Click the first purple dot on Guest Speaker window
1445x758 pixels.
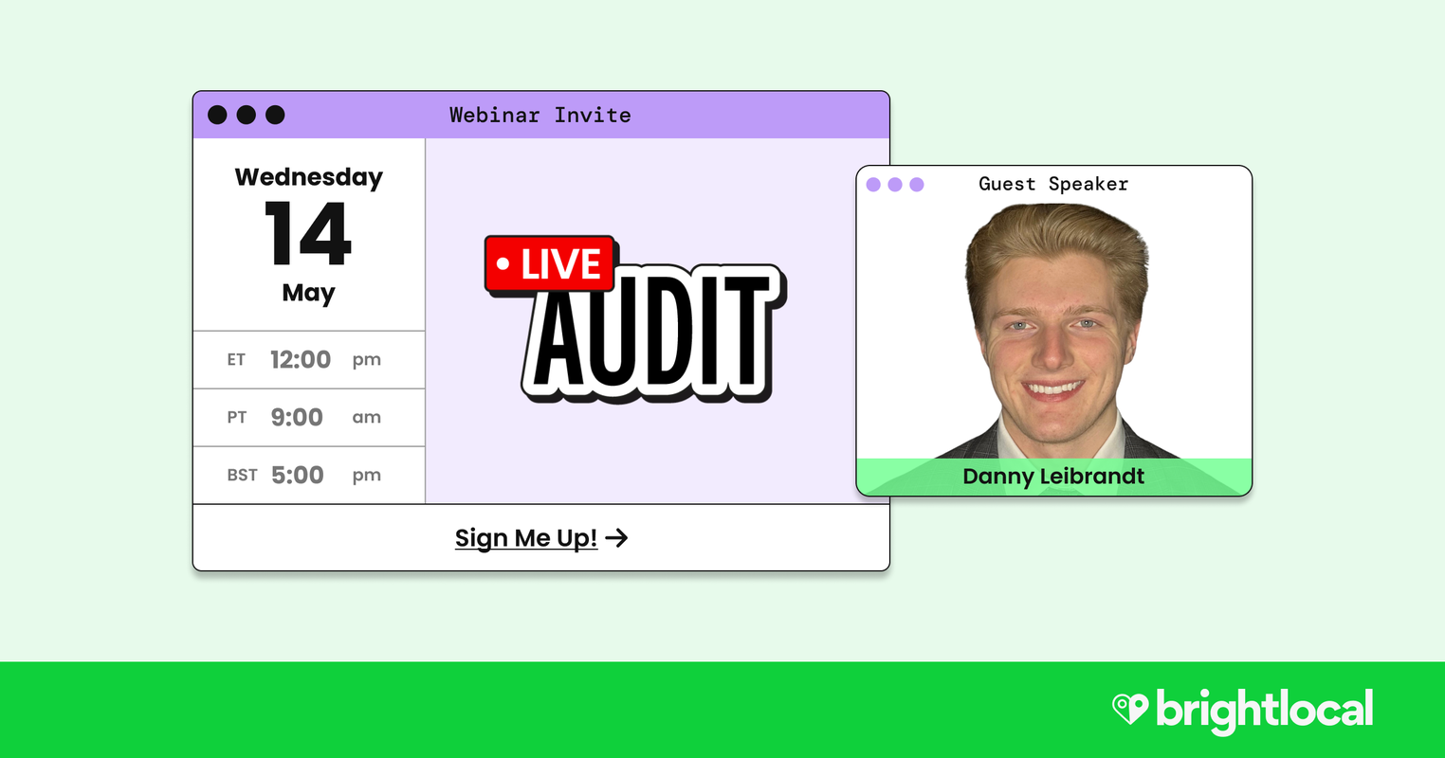(873, 185)
